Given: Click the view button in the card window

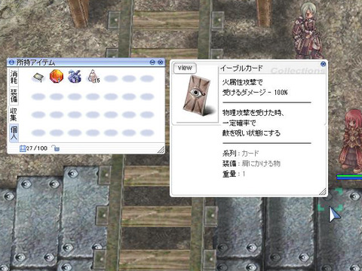Looking at the screenshot, I should pos(185,68).
